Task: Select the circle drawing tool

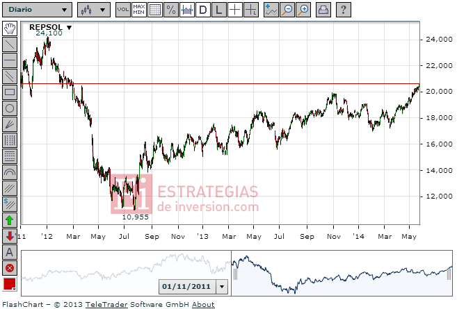Action: (x=10, y=108)
